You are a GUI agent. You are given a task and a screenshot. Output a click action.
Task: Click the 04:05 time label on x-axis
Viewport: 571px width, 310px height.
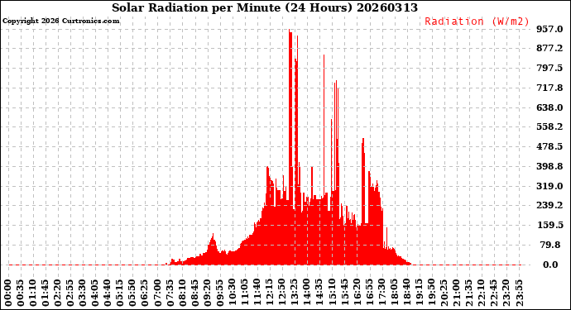(x=95, y=293)
